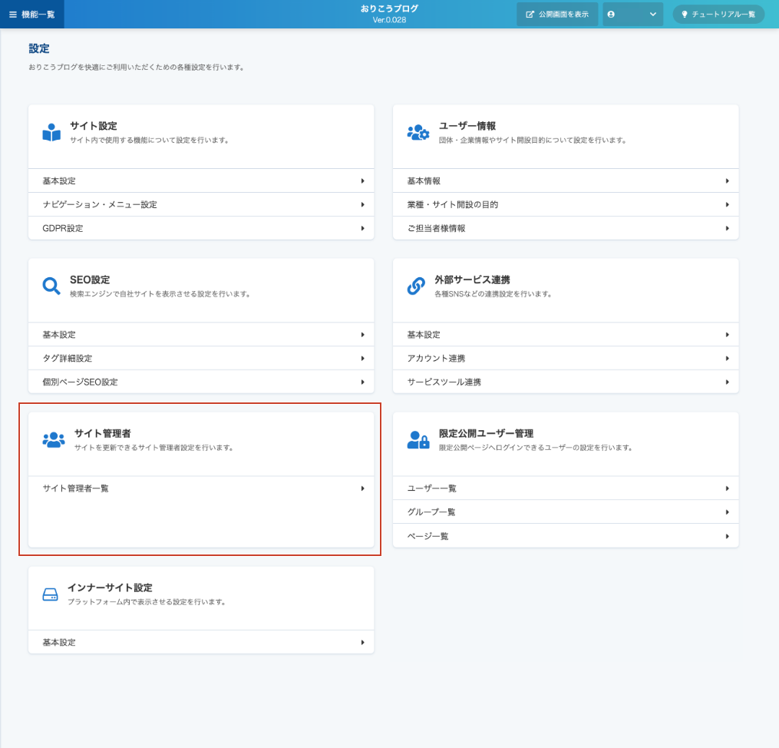The image size is (779, 748).
Task: Expand the サイト管理者一覧 row arrow
Action: (x=362, y=488)
